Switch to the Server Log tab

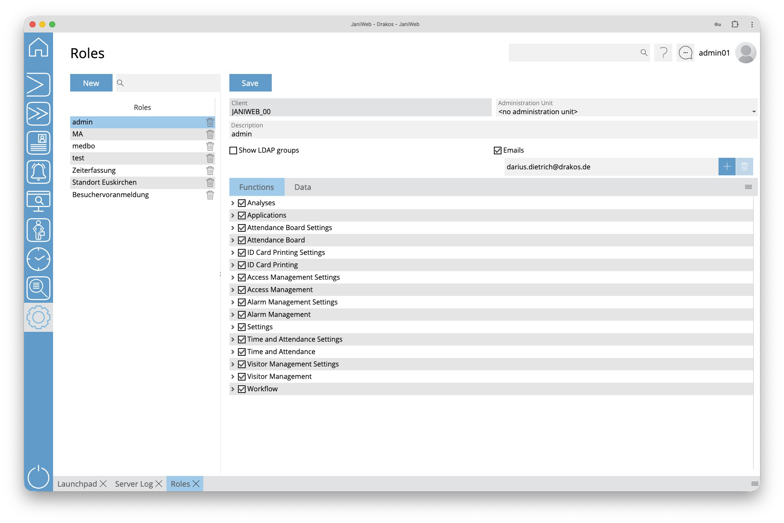(x=134, y=484)
